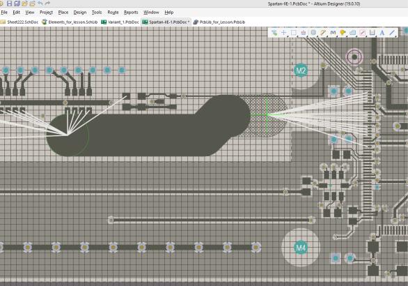Select the Place String text tool
Image resolution: width=408 pixels, height=286 pixels.
click(382, 33)
